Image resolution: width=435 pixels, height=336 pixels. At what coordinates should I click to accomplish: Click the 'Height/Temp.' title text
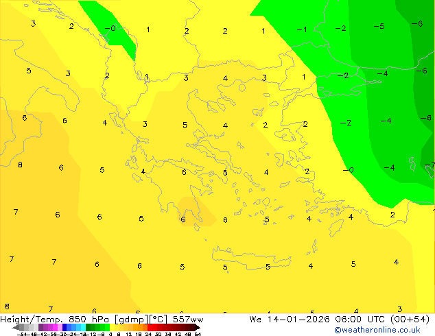pos(32,320)
